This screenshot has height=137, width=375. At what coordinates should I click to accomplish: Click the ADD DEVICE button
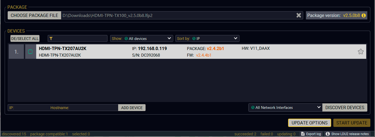[x=132, y=108]
